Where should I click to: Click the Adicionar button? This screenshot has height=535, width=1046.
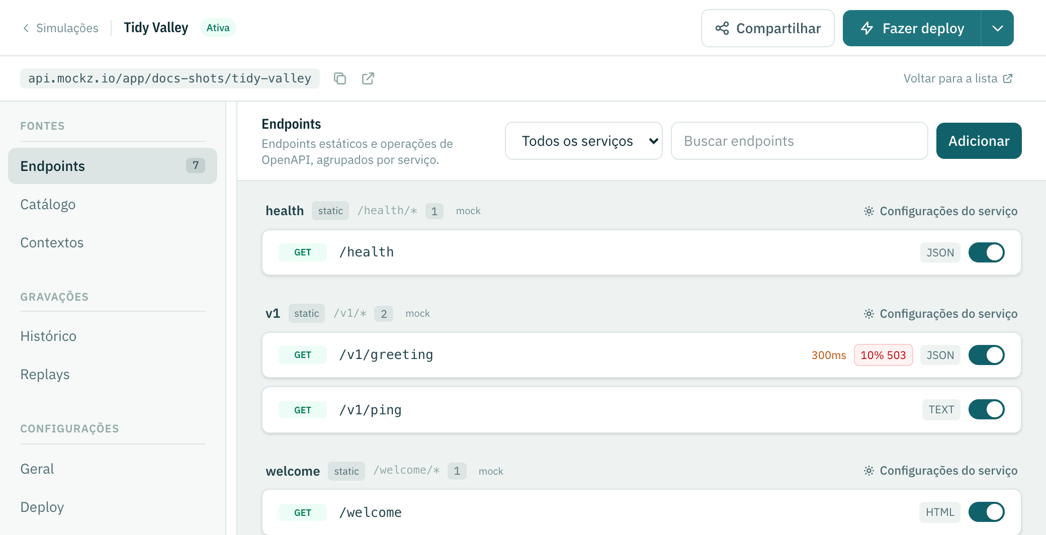click(x=979, y=141)
